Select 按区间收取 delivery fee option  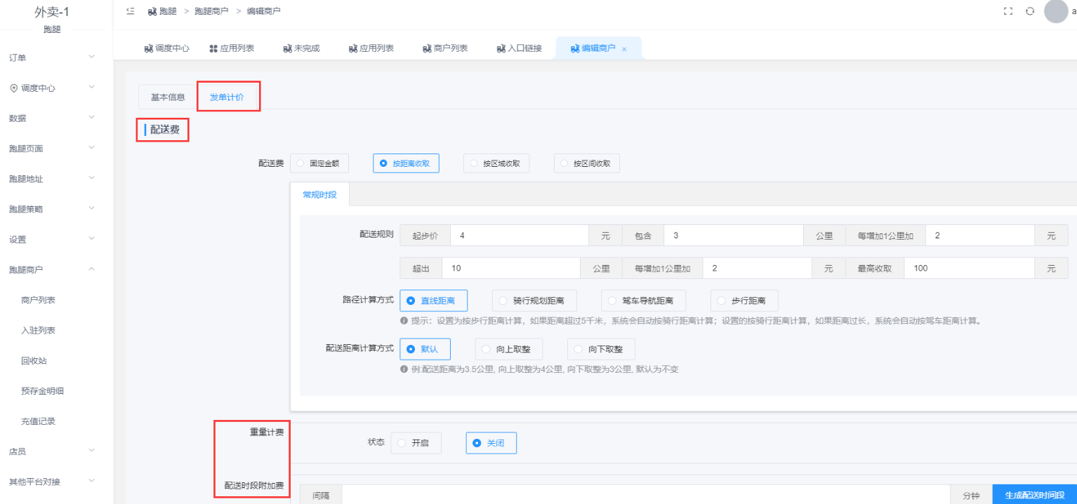[x=587, y=163]
